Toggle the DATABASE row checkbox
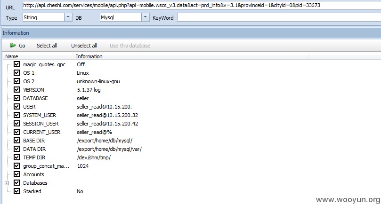Viewport: 381px width, 204px height. (x=17, y=98)
